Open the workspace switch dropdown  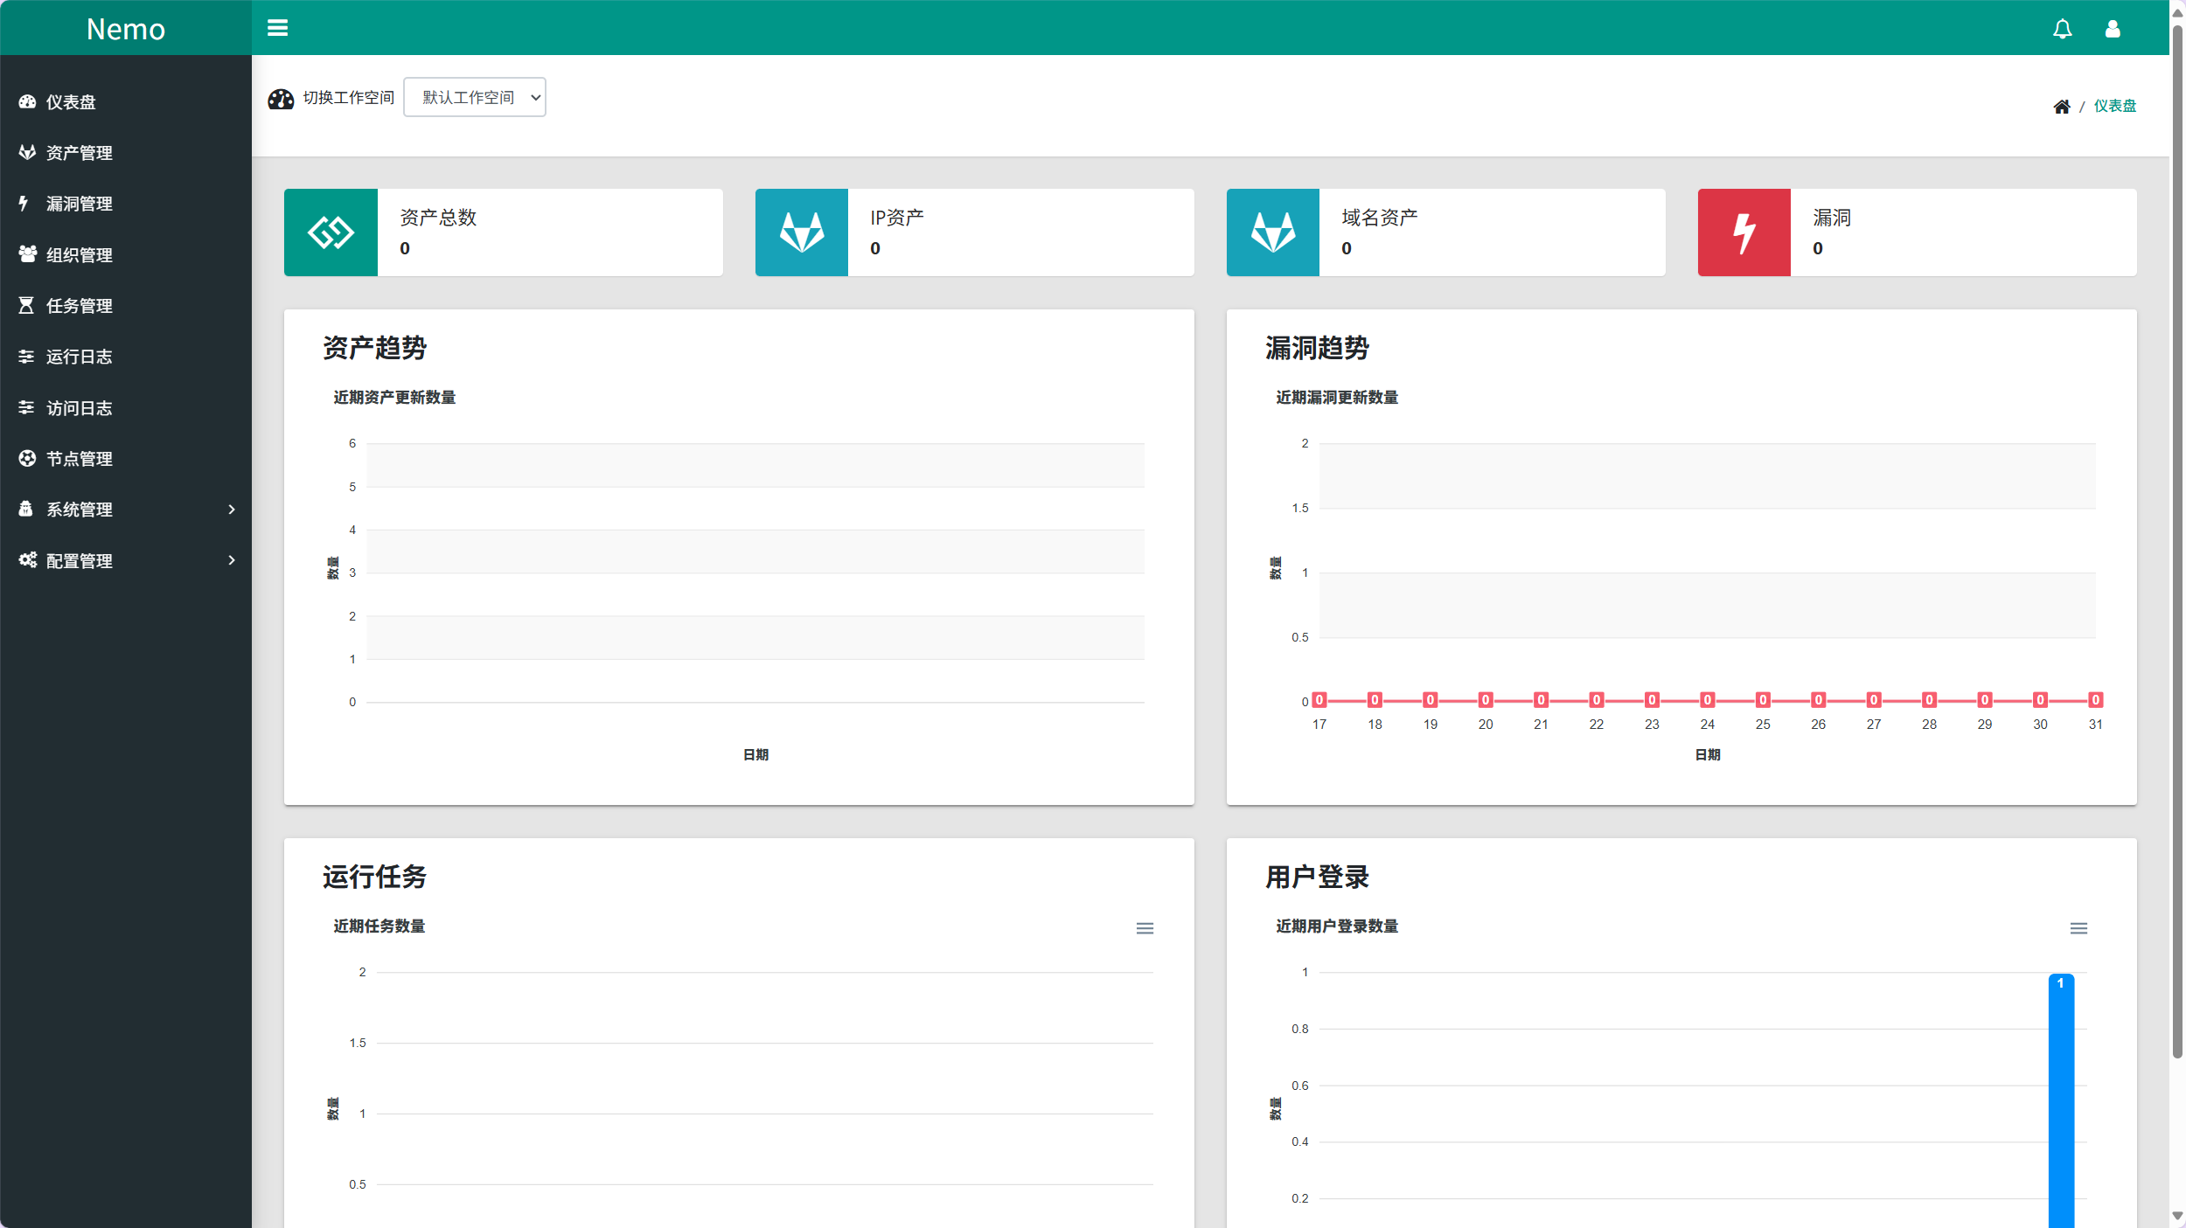click(x=475, y=97)
